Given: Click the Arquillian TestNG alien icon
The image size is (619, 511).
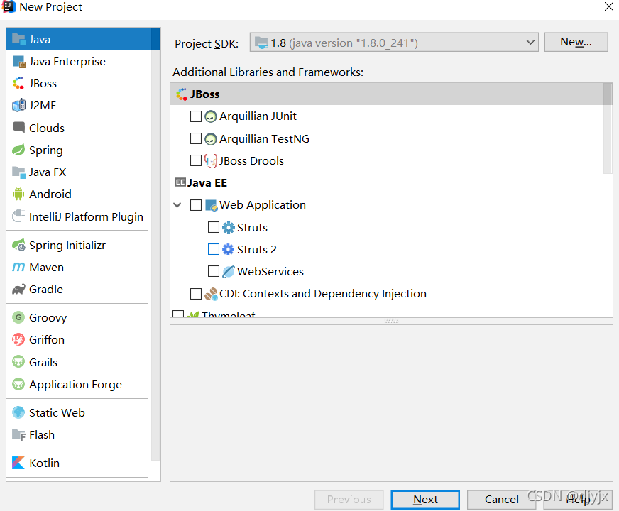Looking at the screenshot, I should point(211,139).
